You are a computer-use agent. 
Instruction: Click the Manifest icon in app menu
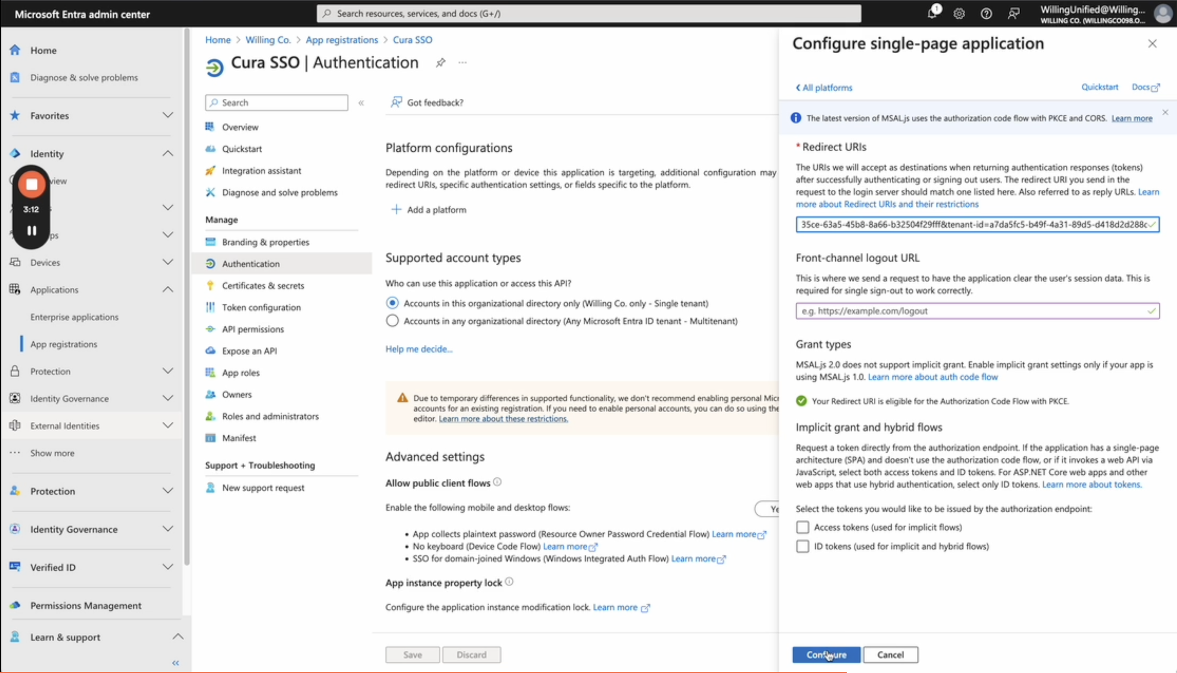(210, 438)
